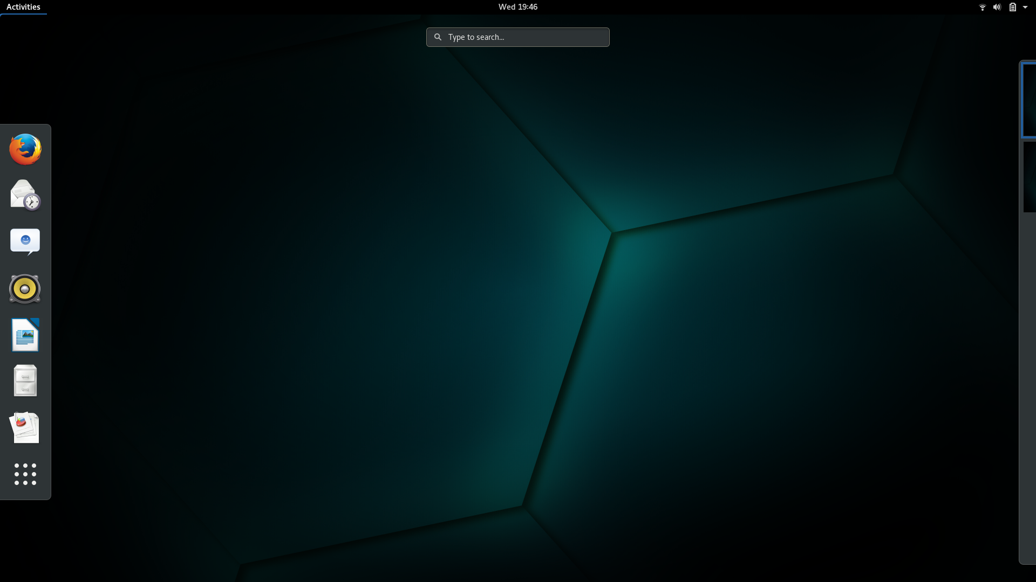Open LibreOffice Writer

click(x=25, y=335)
